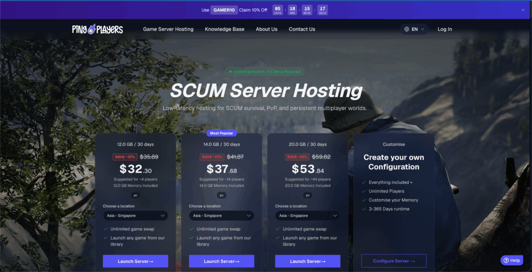Screen dimensions: 532x272
Task: Launch Server for the $32.30 plan
Action: click(x=136, y=261)
